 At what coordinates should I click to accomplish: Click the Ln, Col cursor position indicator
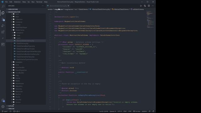104,111
